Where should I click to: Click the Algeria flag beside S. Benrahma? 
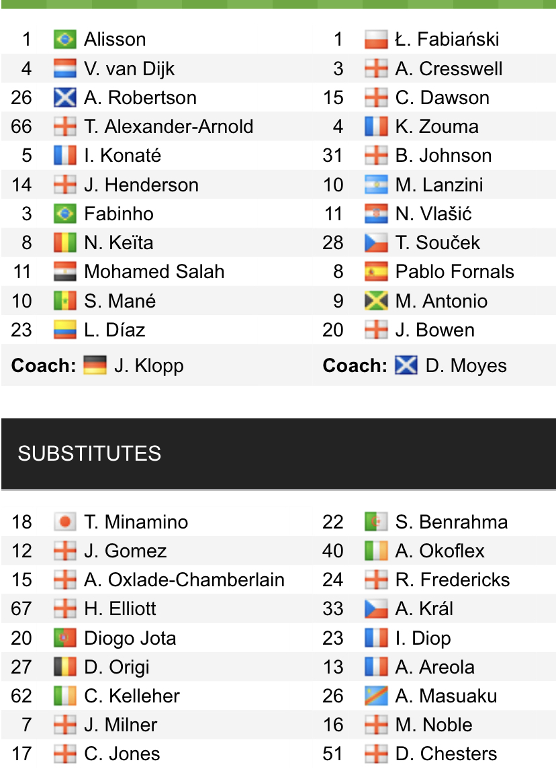tap(376, 522)
